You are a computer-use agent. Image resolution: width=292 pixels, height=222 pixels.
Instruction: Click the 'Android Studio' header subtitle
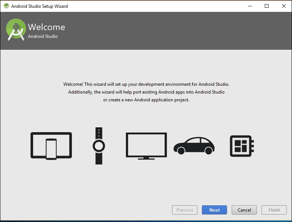[43, 36]
